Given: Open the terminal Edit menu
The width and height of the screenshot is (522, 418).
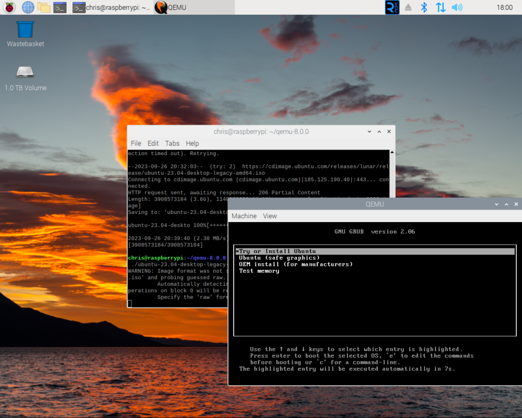Looking at the screenshot, I should pos(153,143).
